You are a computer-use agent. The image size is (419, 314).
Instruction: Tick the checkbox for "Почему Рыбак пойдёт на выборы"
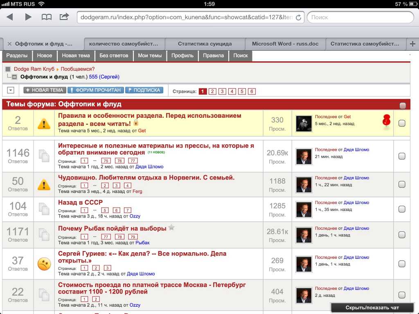pyautogui.click(x=402, y=235)
